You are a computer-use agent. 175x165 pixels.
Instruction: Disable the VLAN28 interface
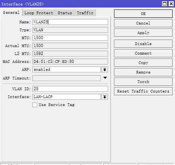(x=143, y=44)
